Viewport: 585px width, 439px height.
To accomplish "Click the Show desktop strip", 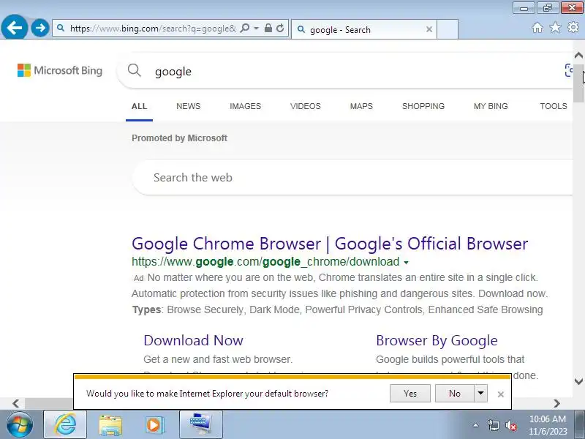I will (x=581, y=425).
